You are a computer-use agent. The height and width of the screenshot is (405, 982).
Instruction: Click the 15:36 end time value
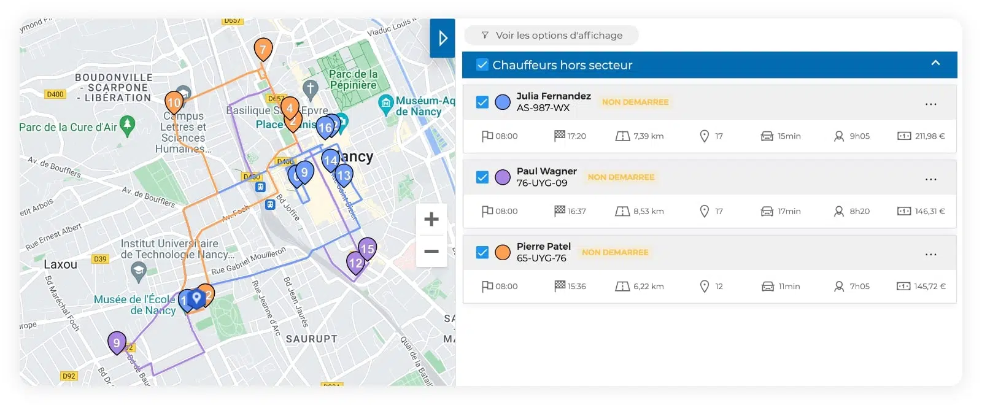pyautogui.click(x=577, y=287)
